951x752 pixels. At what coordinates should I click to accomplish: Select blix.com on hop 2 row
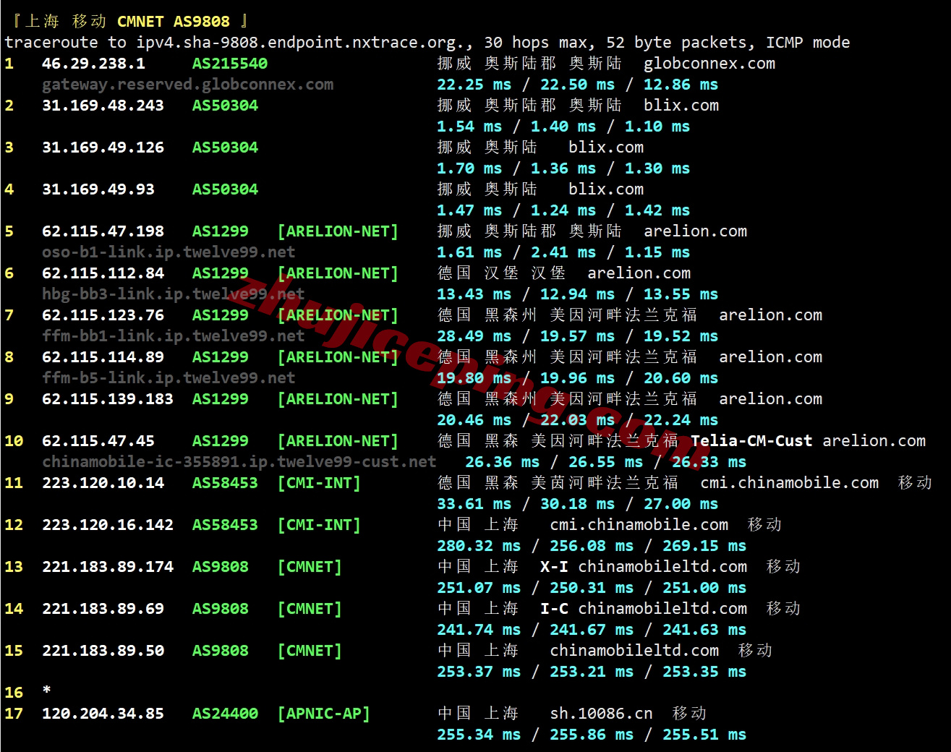coord(681,106)
